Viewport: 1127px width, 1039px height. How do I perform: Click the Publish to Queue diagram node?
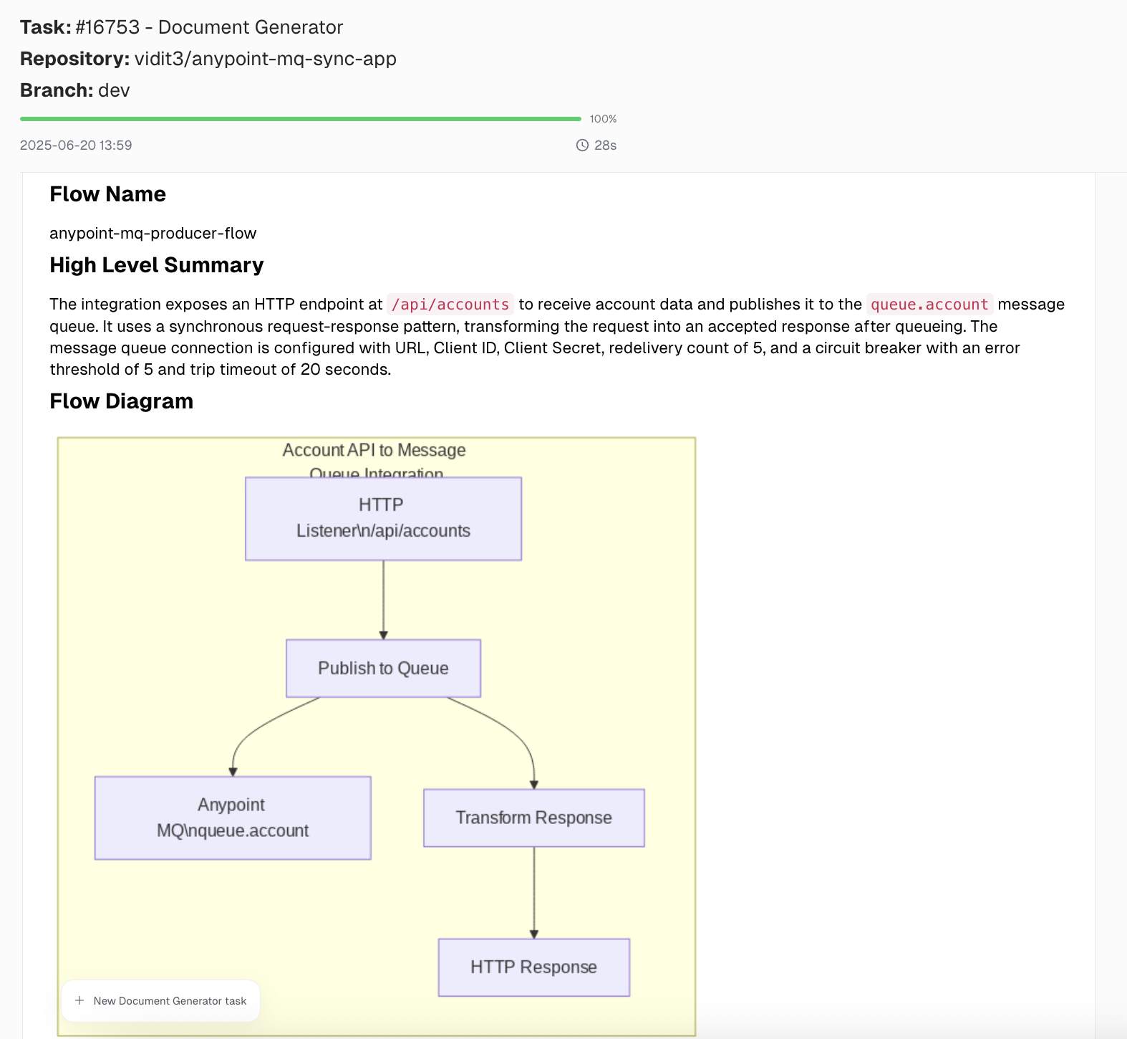pos(383,669)
